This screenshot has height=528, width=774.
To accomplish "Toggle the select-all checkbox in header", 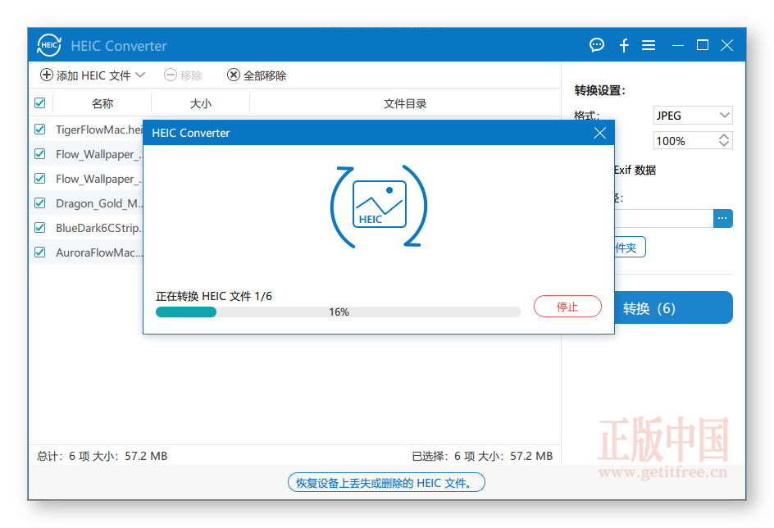I will [x=40, y=103].
